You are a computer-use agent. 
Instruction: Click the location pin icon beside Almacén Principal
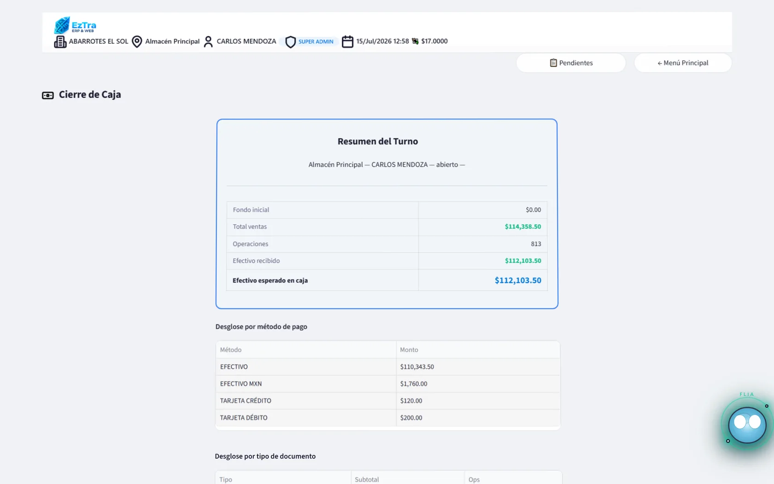click(x=137, y=41)
